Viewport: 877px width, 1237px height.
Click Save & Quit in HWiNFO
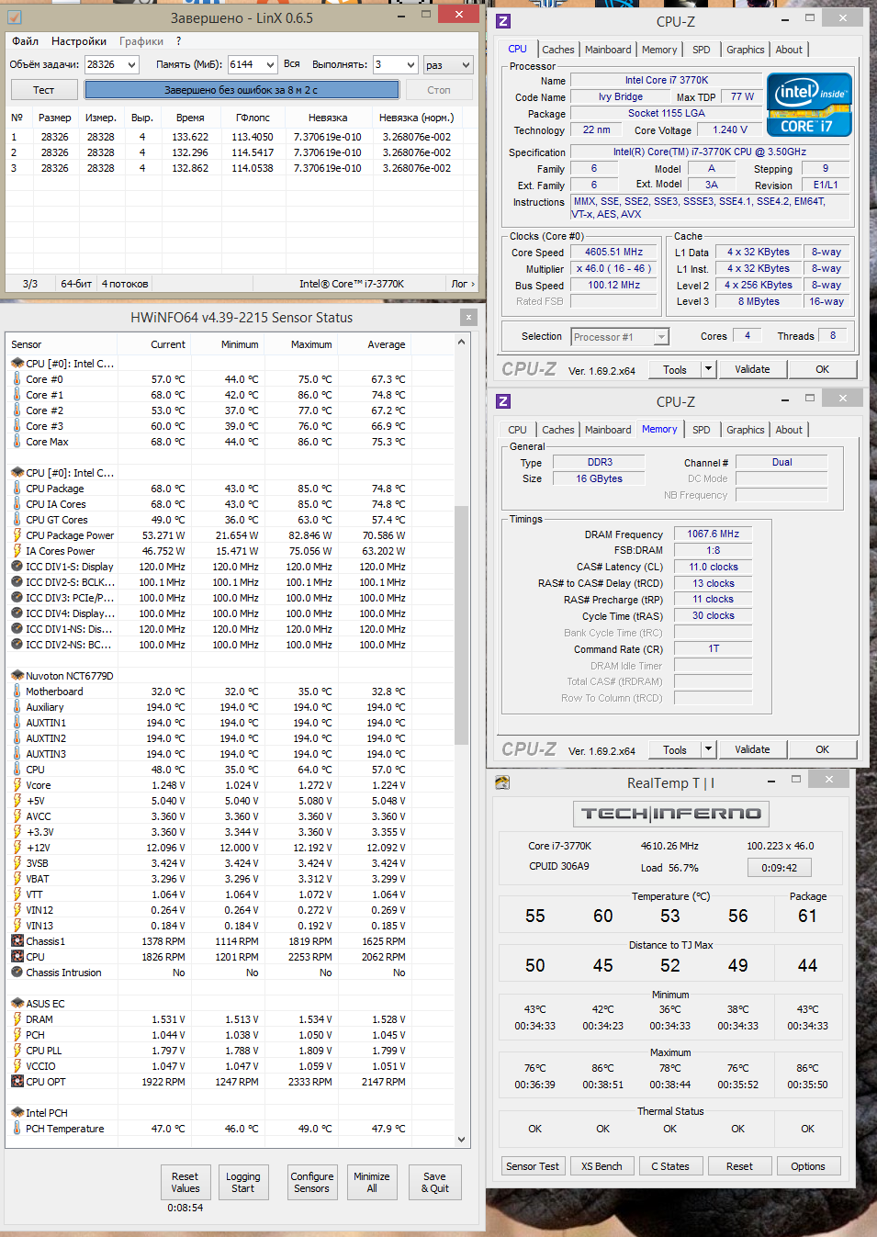tap(434, 1183)
